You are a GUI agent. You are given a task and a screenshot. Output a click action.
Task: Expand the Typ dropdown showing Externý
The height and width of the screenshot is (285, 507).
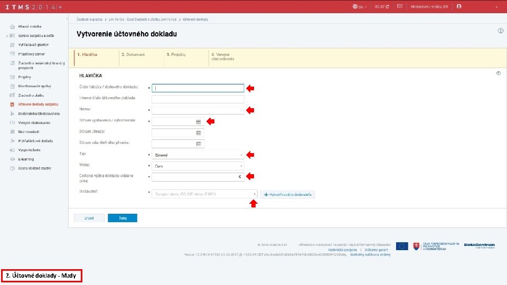pyautogui.click(x=198, y=155)
